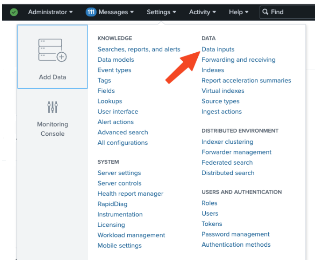Open the Tokens authentication page
This screenshot has width=317, height=260.
tap(211, 224)
